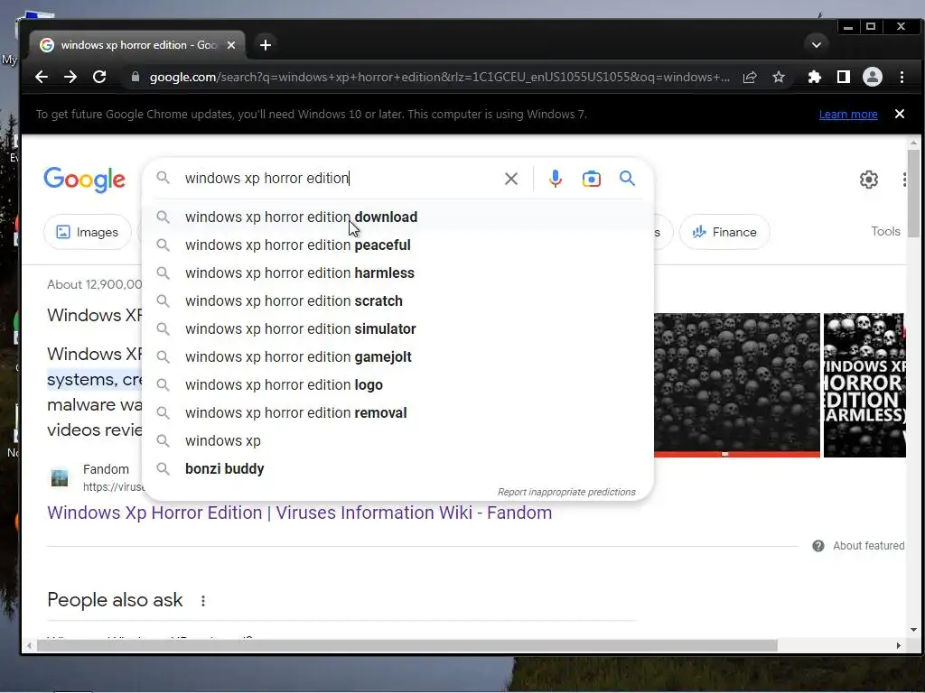Open the search Tools button
The width and height of the screenshot is (925, 693).
coord(885,231)
